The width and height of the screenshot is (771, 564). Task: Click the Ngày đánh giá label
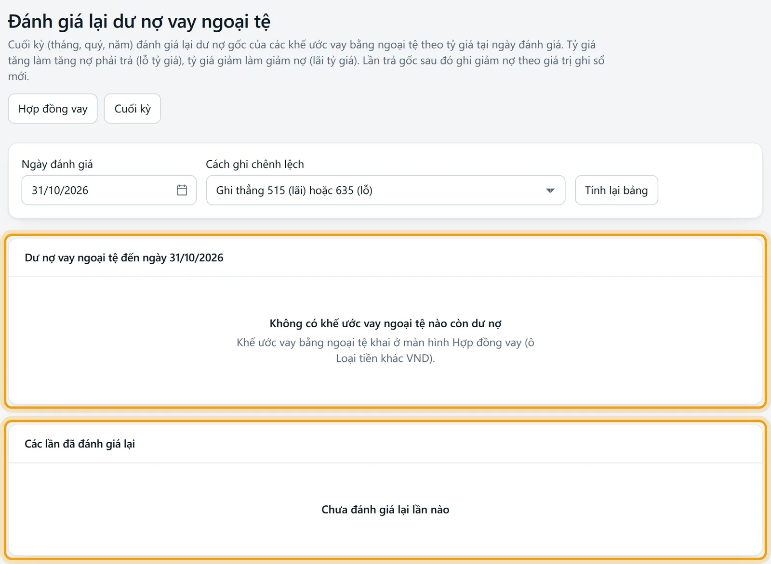(57, 164)
